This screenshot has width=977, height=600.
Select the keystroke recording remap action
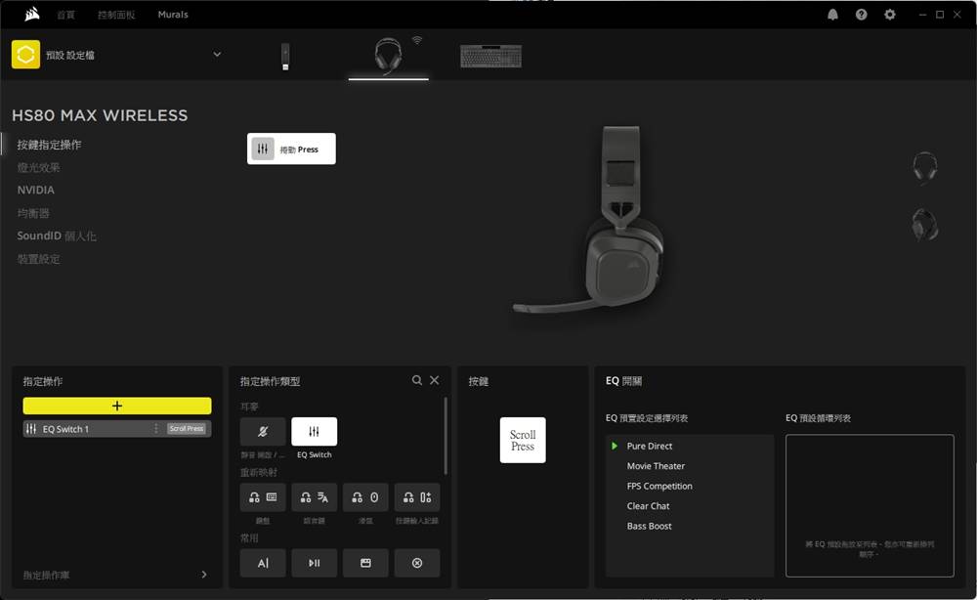(x=417, y=497)
